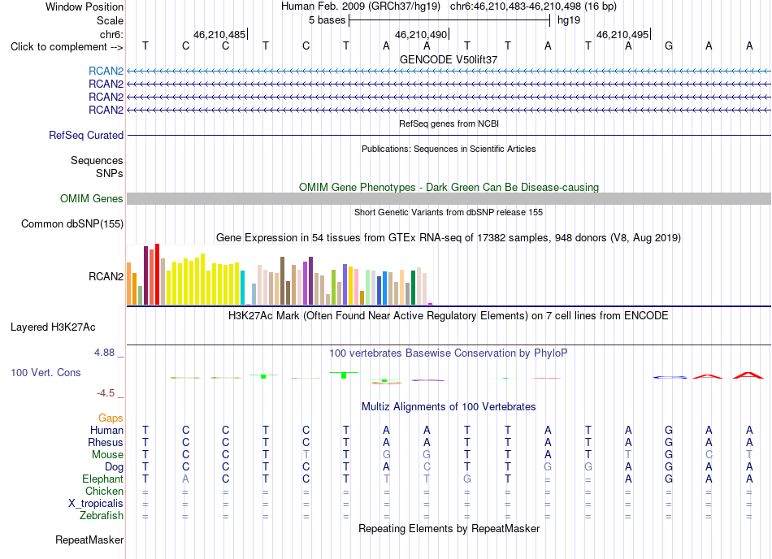
Task: Click the X_tropicalis species label
Action: 96,504
